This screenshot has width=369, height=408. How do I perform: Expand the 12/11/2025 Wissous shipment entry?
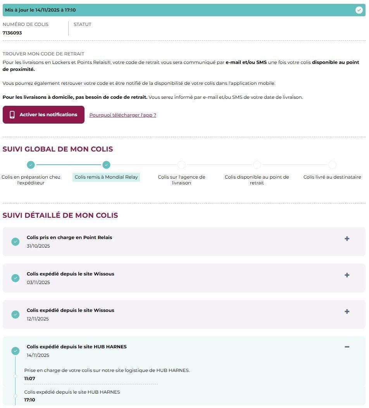[347, 312]
